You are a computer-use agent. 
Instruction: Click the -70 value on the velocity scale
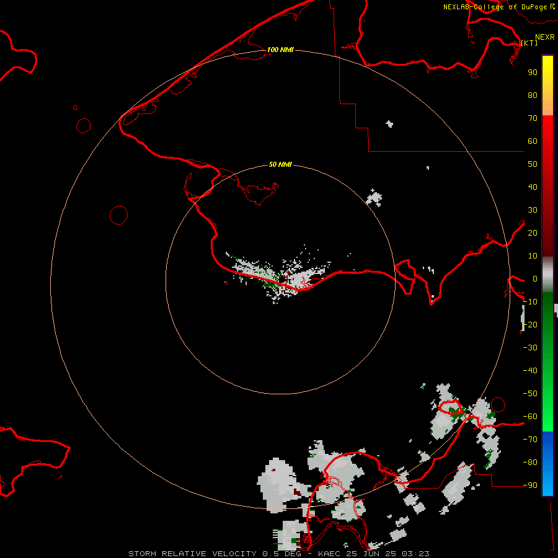point(530,440)
